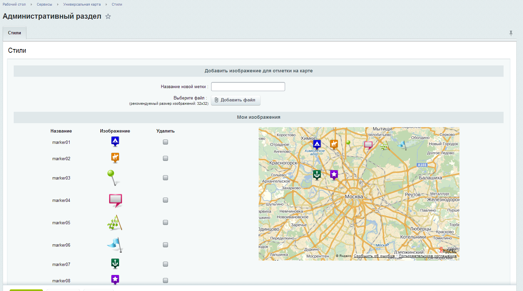Click the marker01 name text
This screenshot has width=523, height=291.
[x=61, y=142]
